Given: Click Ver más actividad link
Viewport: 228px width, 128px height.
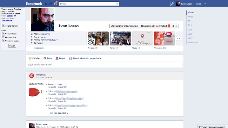Looking at the screenshot, I should tap(59, 113).
